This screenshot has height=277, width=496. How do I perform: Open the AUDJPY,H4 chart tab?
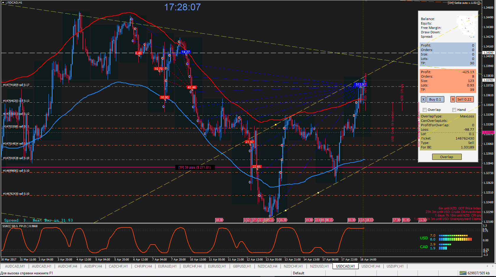point(93,266)
